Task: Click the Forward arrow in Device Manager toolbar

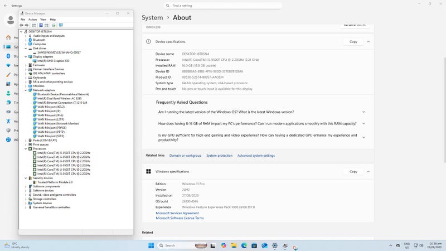Action: 27,25
